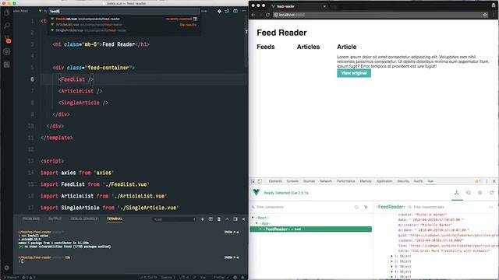Select the Terminal panel tab
Viewport: 499px width, 280px height.
pyautogui.click(x=115, y=219)
